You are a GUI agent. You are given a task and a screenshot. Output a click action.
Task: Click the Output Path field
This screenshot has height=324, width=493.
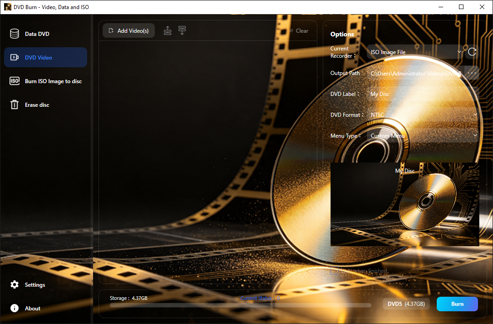415,73
